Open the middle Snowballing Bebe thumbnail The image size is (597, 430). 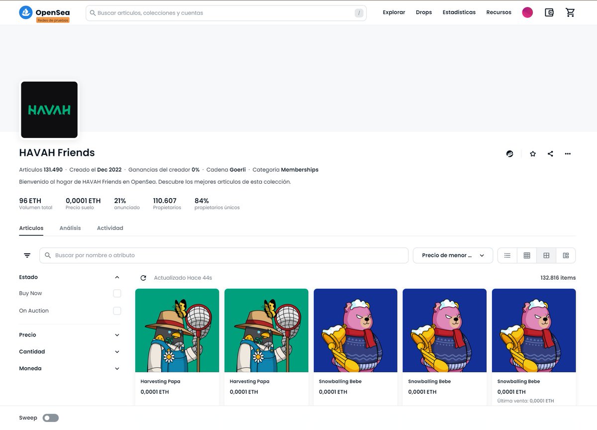click(x=445, y=330)
